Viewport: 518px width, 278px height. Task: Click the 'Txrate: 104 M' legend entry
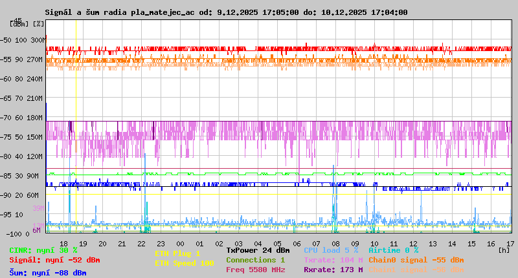(333, 260)
